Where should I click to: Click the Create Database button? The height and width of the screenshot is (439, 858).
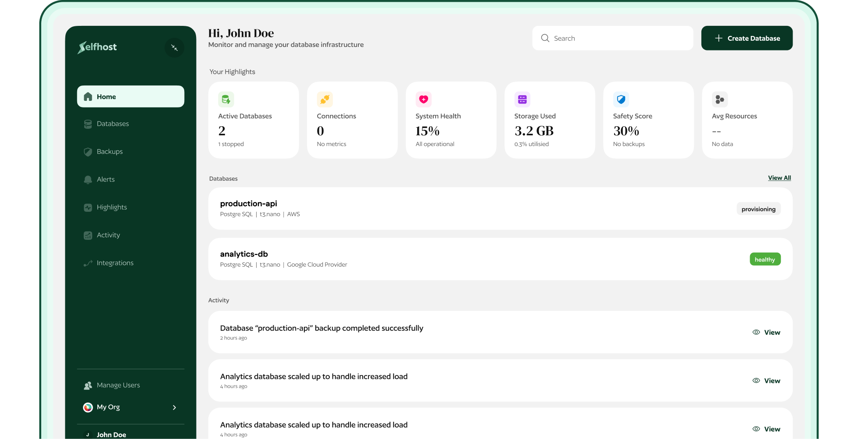(x=747, y=38)
